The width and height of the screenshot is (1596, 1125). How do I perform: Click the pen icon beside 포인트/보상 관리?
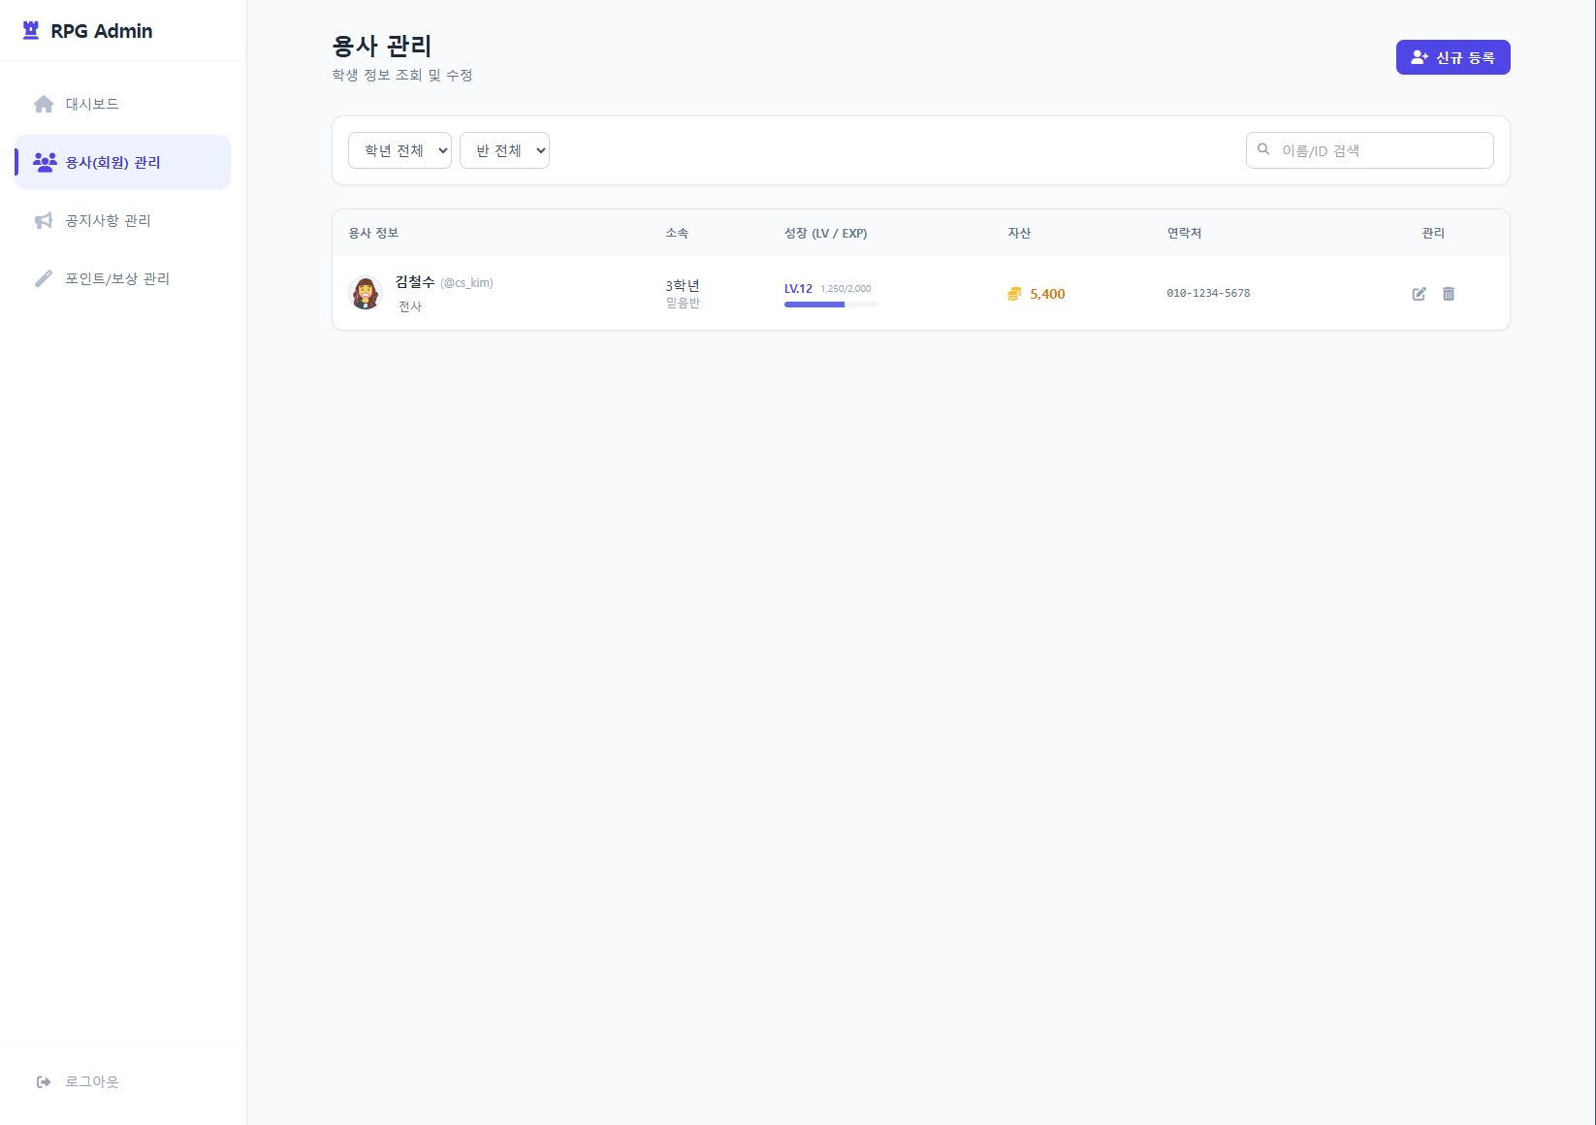(44, 278)
